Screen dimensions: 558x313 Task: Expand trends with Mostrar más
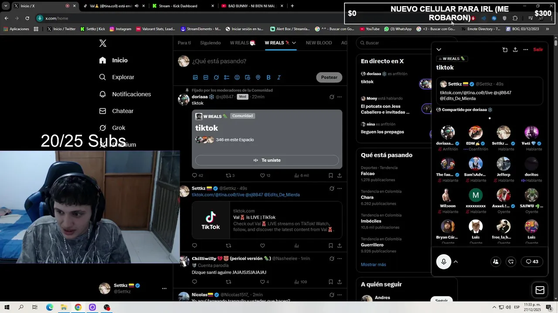[373, 264]
